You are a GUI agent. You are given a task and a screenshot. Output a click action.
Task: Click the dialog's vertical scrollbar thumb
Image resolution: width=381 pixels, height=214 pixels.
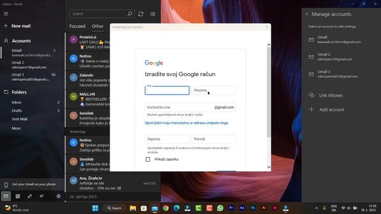click(268, 92)
